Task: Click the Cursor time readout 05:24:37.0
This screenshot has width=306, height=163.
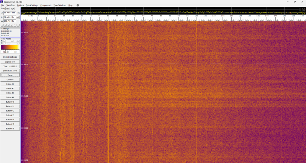Action: (5, 36)
